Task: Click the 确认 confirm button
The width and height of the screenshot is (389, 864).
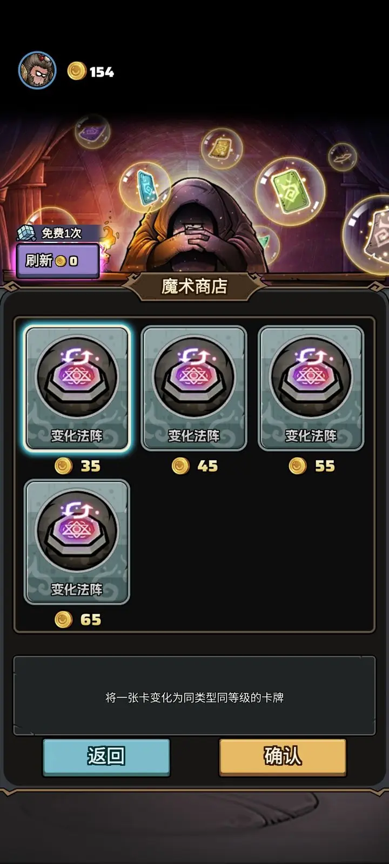Action: [283, 757]
